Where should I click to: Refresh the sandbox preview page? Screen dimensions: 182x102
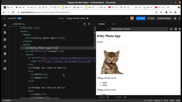click(108, 29)
